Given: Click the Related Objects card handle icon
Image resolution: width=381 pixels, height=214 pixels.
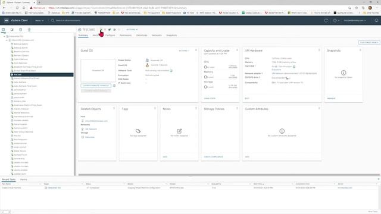Looking at the screenshot, I should point(114,108).
